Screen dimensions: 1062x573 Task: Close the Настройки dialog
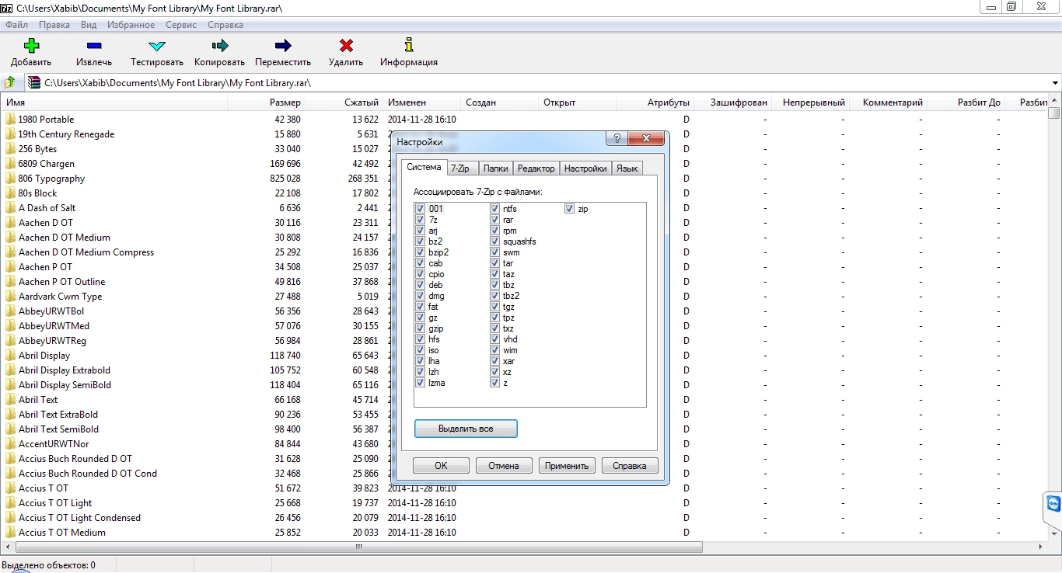pos(646,138)
